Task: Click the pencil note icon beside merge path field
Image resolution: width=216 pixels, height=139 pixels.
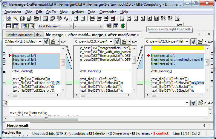Action: (x=5, y=103)
